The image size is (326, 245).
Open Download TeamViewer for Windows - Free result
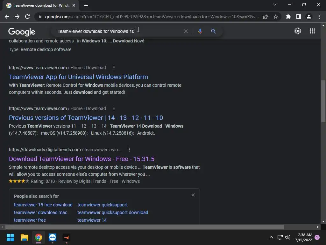(x=82, y=159)
